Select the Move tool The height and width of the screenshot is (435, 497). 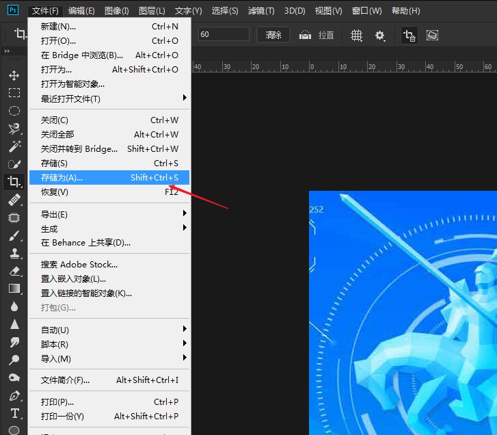point(14,75)
